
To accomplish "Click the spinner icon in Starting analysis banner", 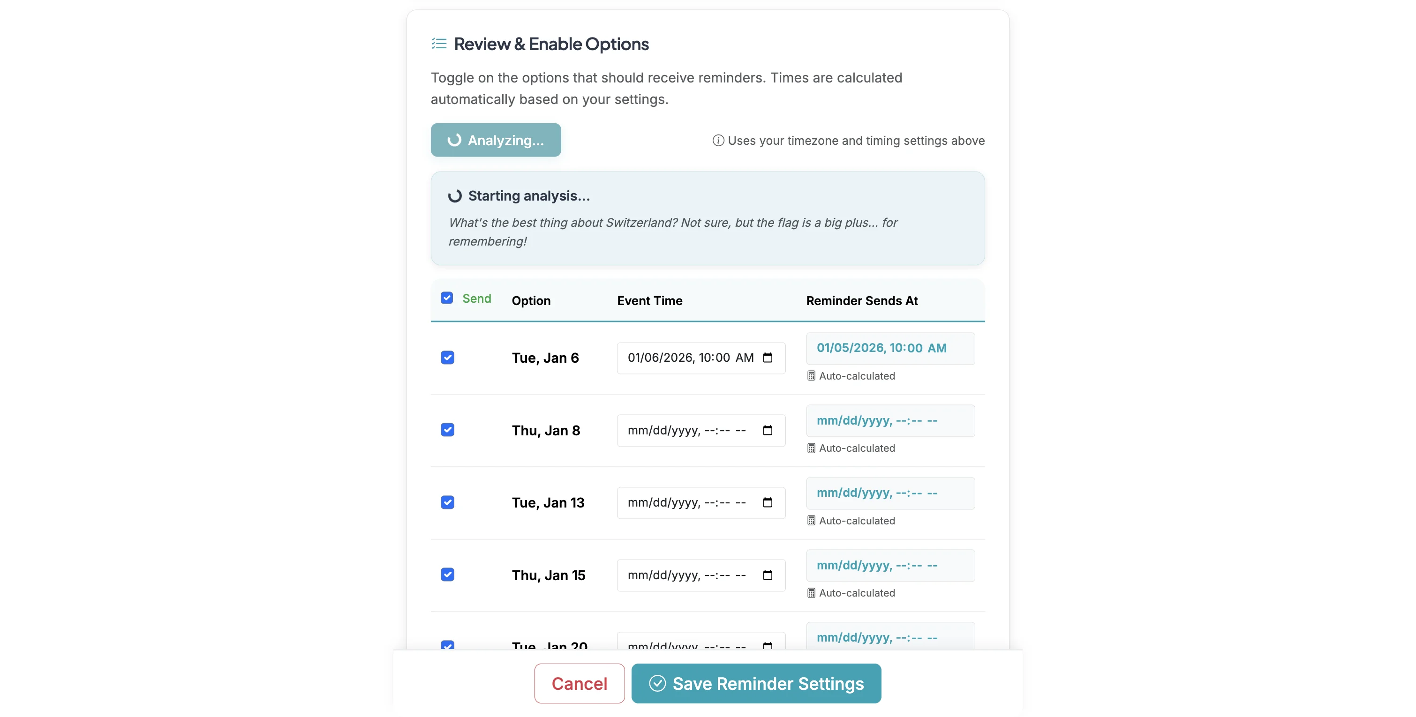I will [455, 195].
